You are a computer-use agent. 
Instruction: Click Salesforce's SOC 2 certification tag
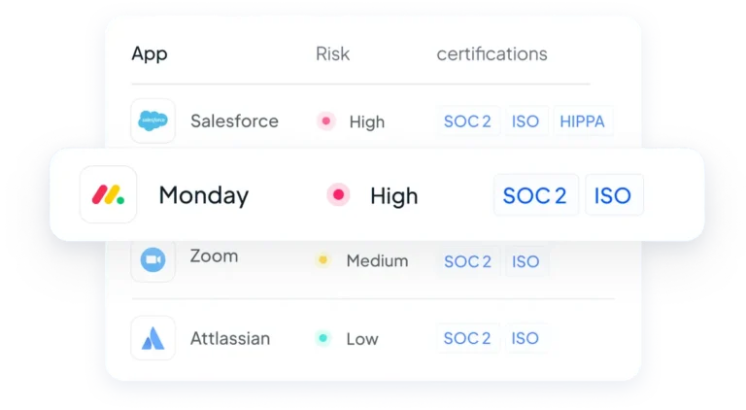(x=467, y=121)
